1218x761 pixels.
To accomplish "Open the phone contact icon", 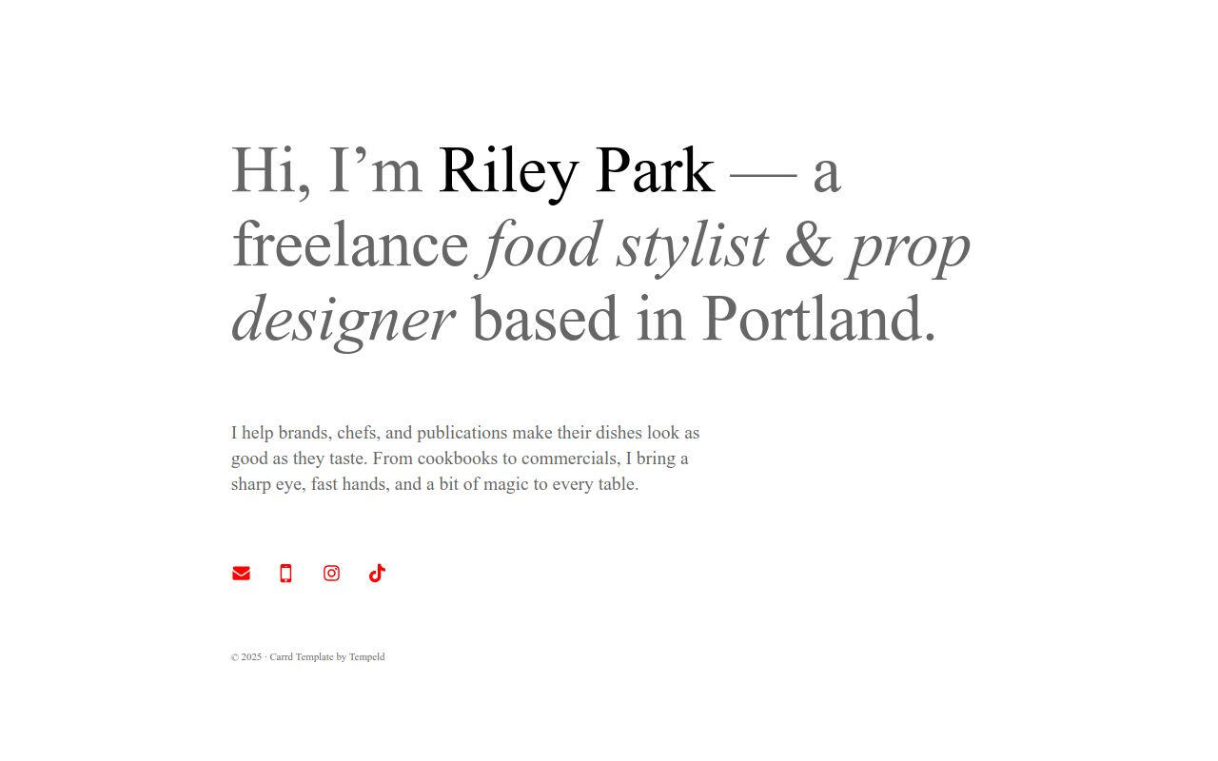I will pos(285,573).
